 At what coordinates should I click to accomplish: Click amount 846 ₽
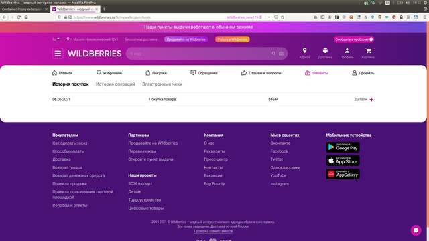pyautogui.click(x=273, y=100)
